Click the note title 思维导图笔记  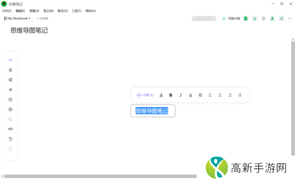[x=29, y=30]
